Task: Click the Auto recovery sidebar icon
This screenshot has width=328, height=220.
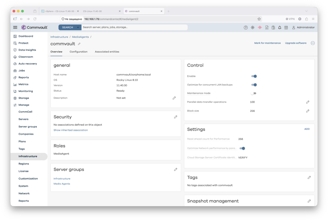Action: 15,64
